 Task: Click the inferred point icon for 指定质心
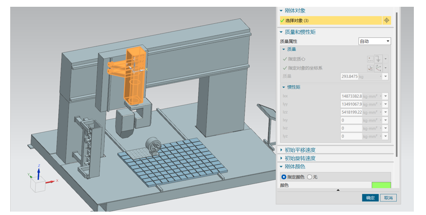click(378, 59)
